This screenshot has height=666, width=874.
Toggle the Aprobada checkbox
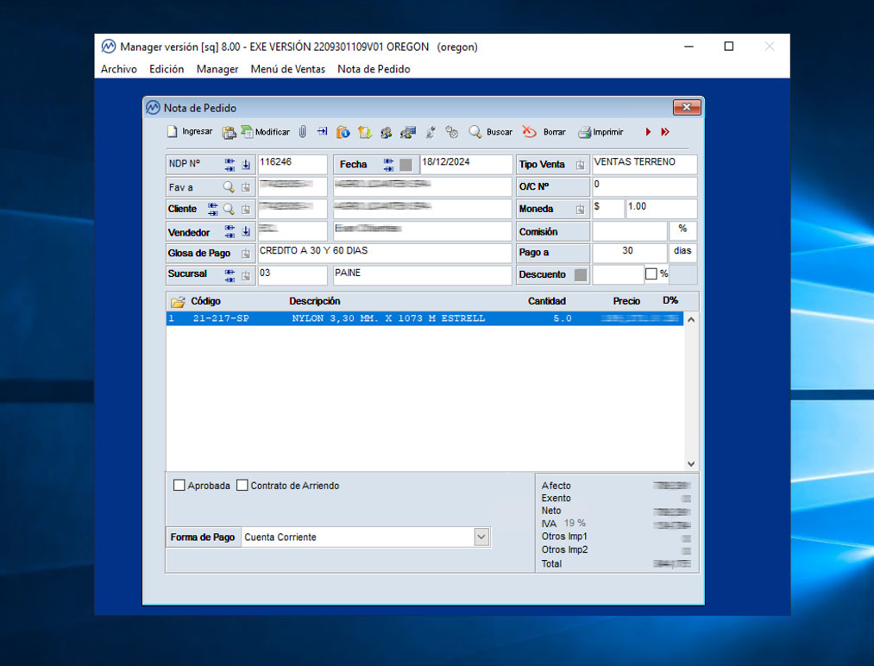click(x=179, y=486)
